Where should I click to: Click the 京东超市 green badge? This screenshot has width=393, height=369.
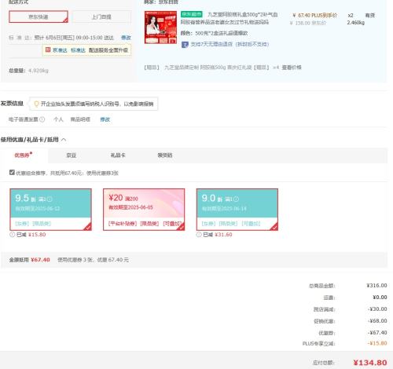pyautogui.click(x=192, y=14)
